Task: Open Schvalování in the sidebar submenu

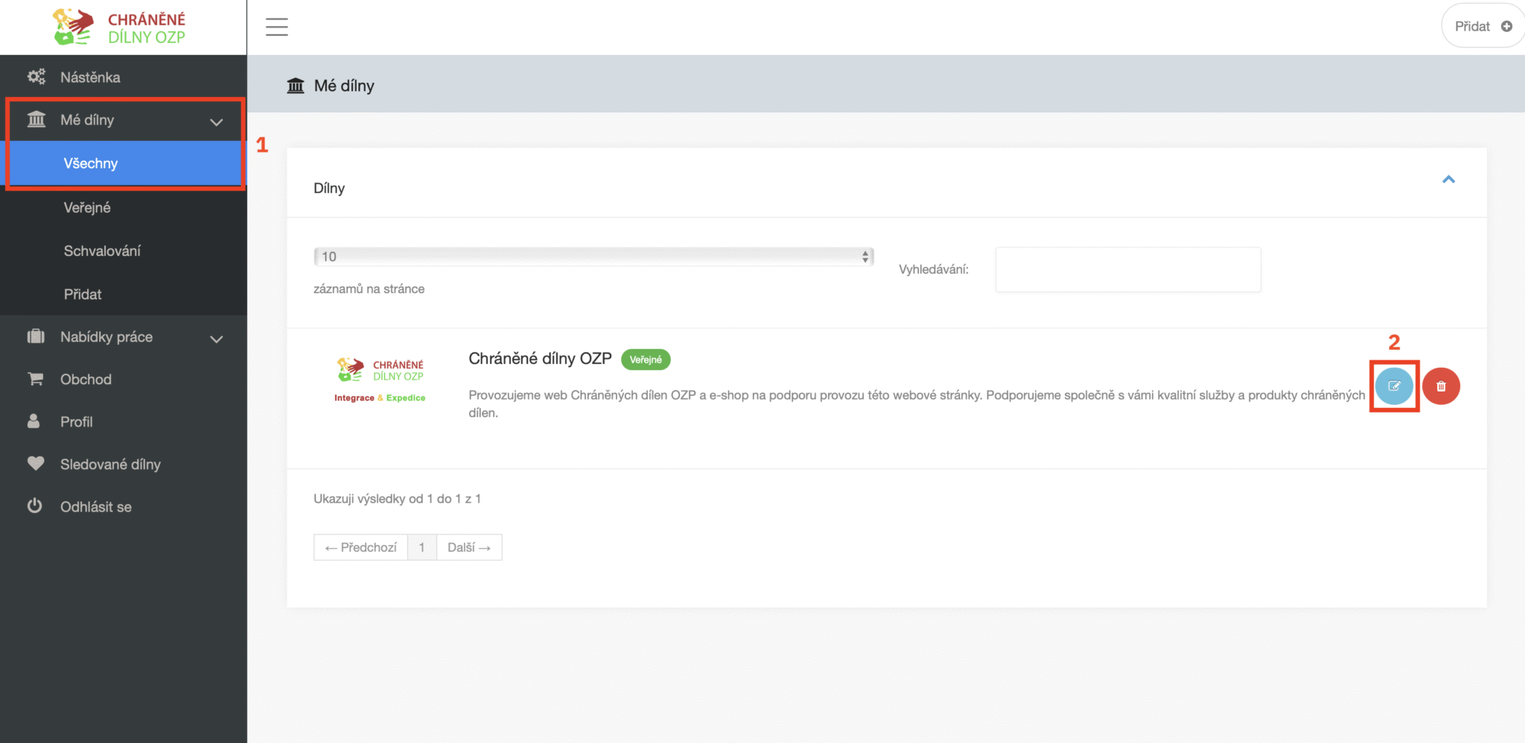Action: [x=102, y=251]
